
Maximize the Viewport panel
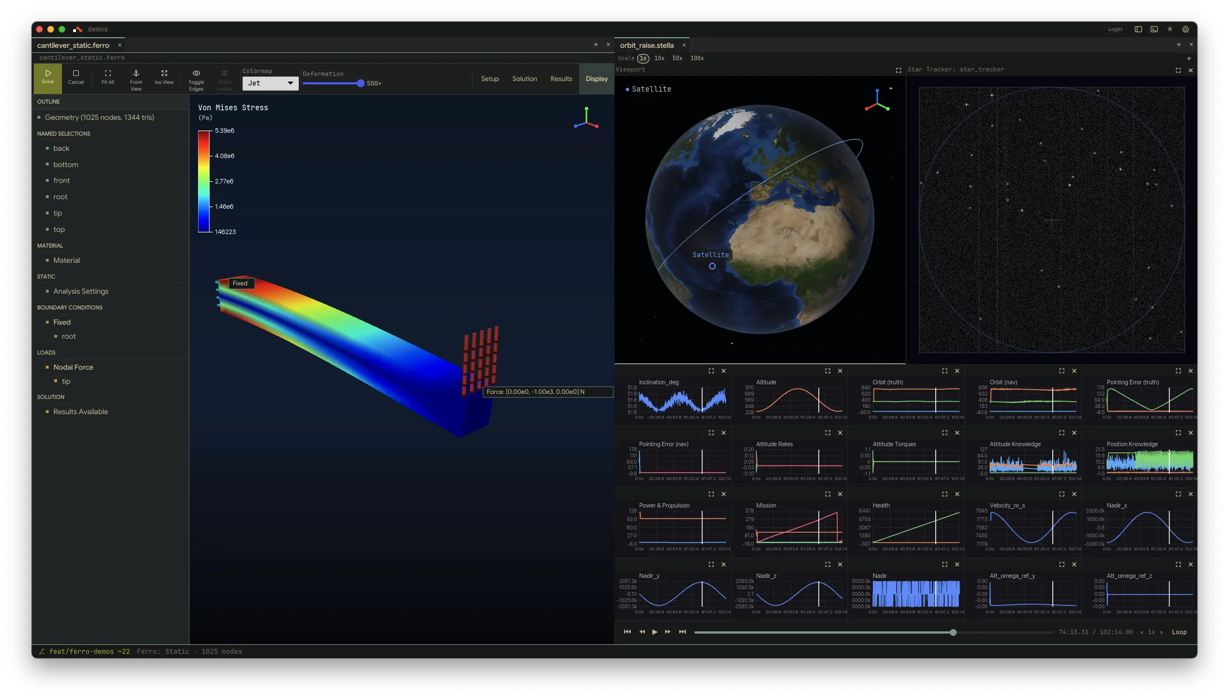(x=899, y=70)
